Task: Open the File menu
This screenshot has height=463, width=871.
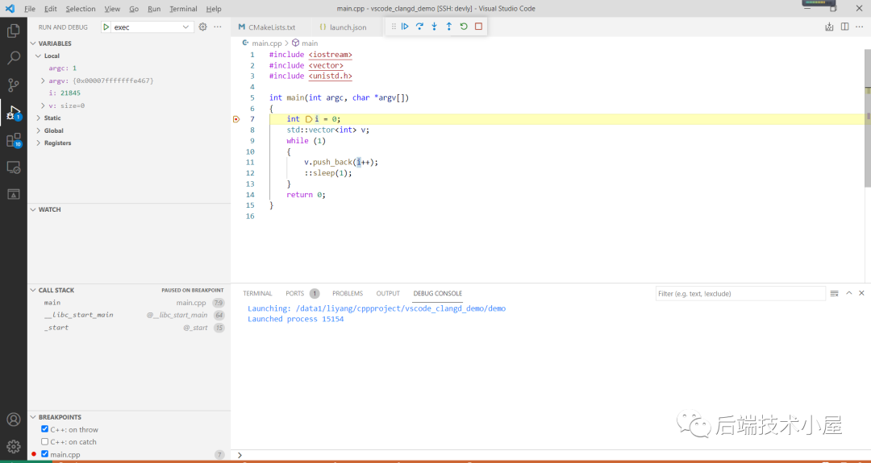Action: click(x=30, y=9)
